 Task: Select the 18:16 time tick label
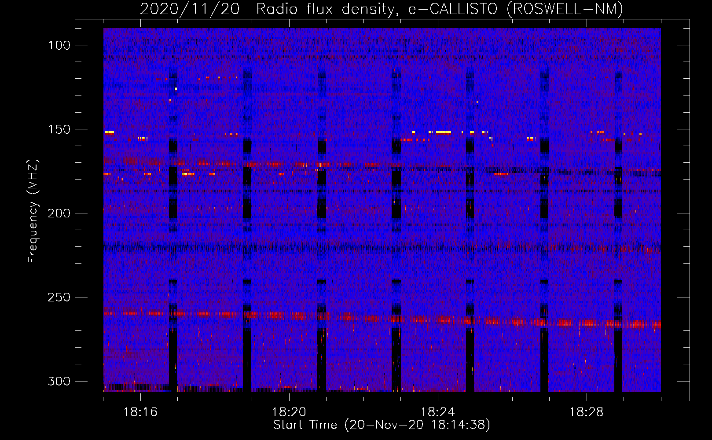140,412
